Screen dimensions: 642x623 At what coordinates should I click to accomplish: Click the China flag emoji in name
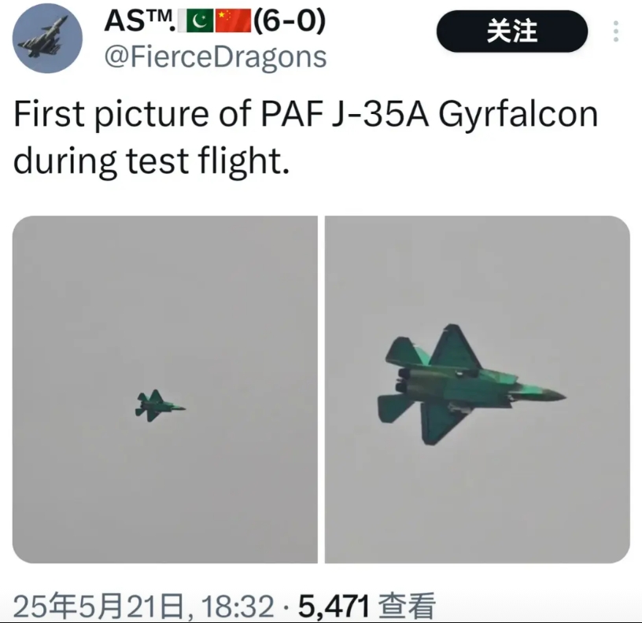click(233, 21)
